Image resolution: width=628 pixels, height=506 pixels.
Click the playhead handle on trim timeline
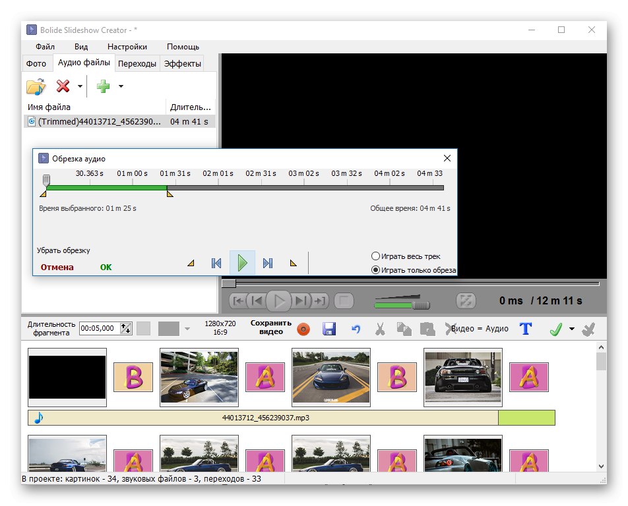(x=46, y=180)
